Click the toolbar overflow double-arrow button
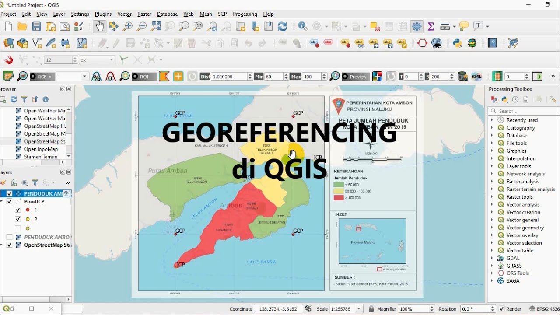The image size is (560, 315). pos(553,77)
